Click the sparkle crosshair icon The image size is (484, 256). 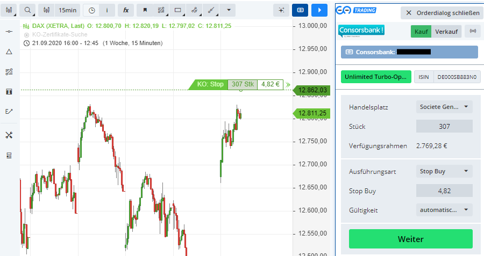[281, 11]
